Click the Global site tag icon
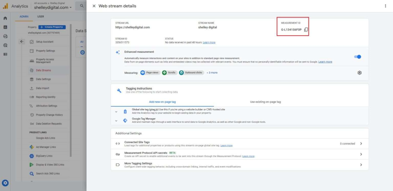This screenshot has height=191, width=393. click(125, 112)
